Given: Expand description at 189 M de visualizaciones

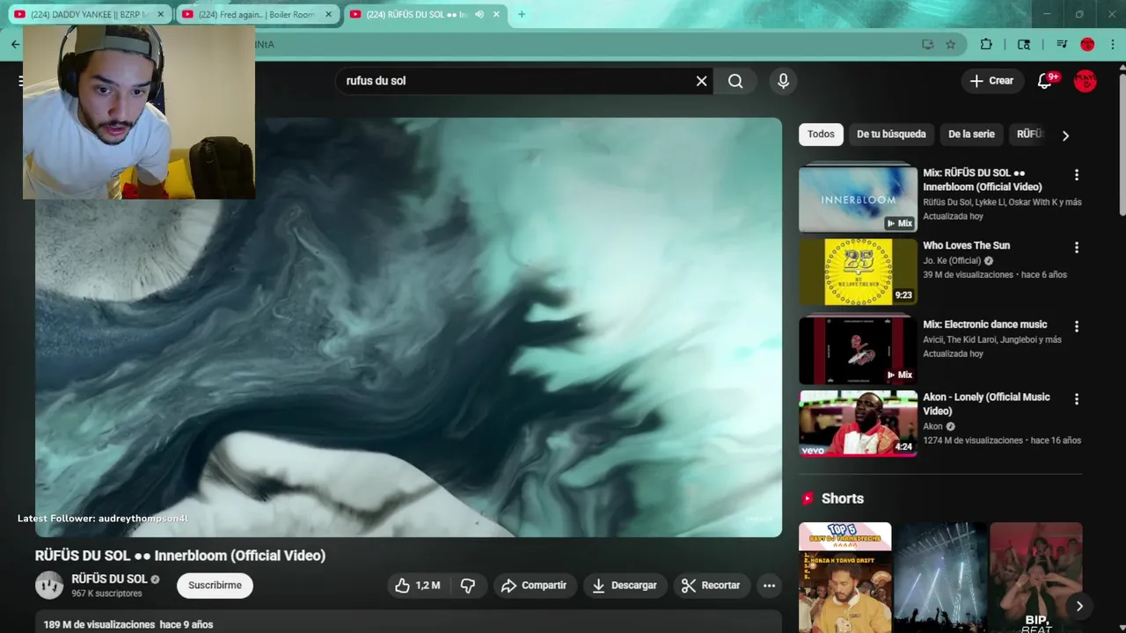Looking at the screenshot, I should tap(408, 623).
